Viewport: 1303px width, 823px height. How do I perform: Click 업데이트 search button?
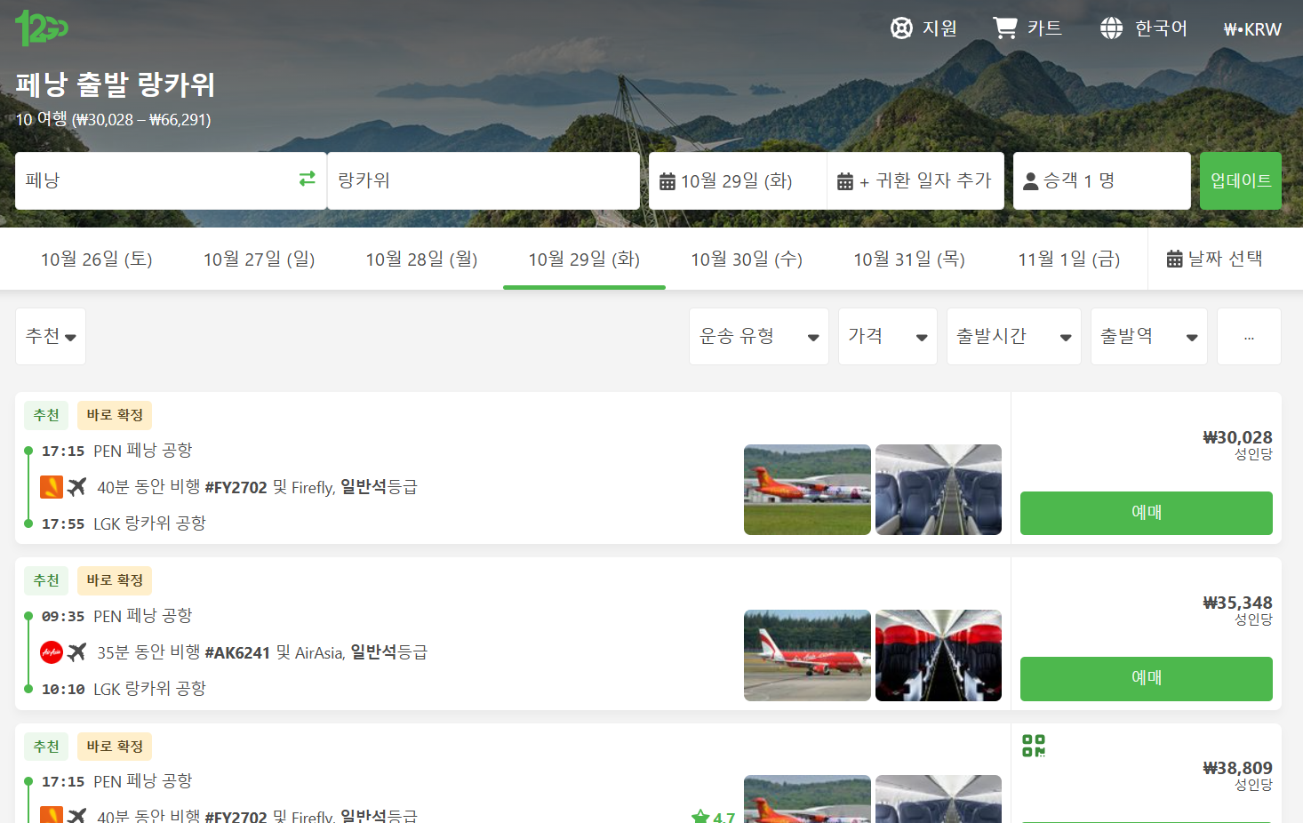1240,181
